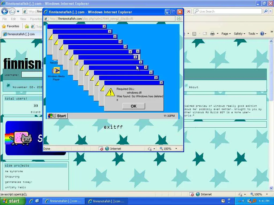Click the main page scrollbar up arrow

(x=271, y=41)
